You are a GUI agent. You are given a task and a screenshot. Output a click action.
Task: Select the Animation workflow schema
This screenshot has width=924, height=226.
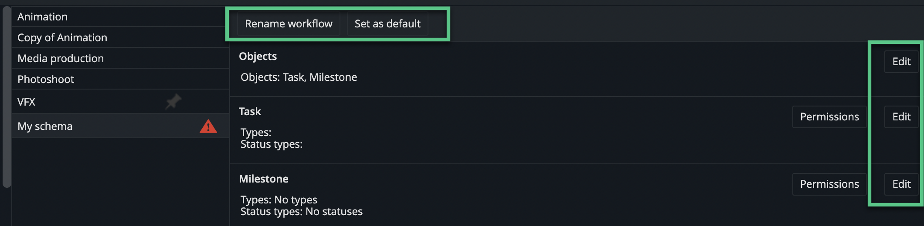(x=43, y=17)
